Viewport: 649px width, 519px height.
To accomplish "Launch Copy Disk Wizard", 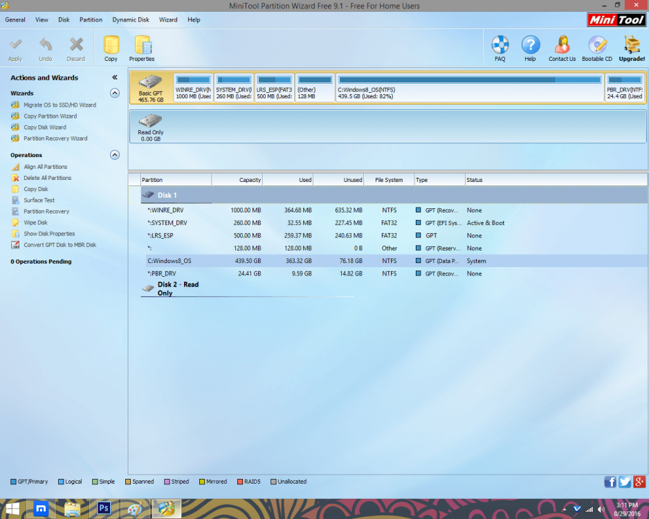I will coord(45,127).
